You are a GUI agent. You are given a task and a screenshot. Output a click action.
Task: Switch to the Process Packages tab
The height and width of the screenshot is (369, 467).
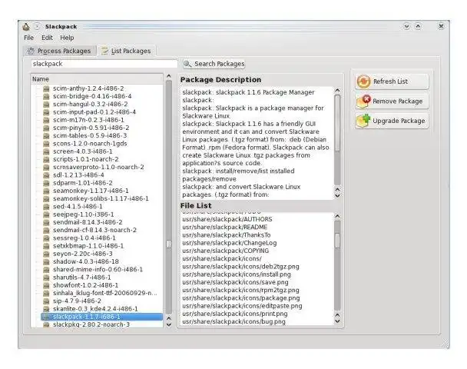[60, 51]
